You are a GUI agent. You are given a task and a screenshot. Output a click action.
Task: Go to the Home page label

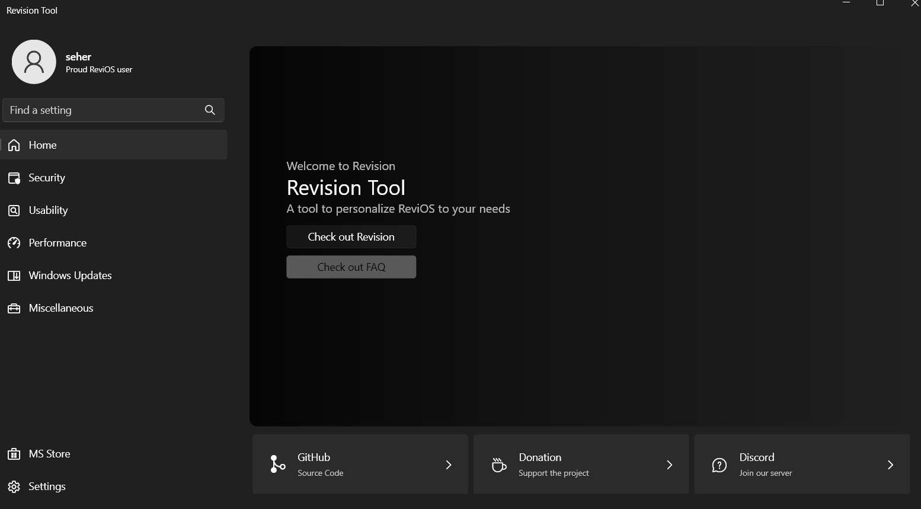click(43, 145)
